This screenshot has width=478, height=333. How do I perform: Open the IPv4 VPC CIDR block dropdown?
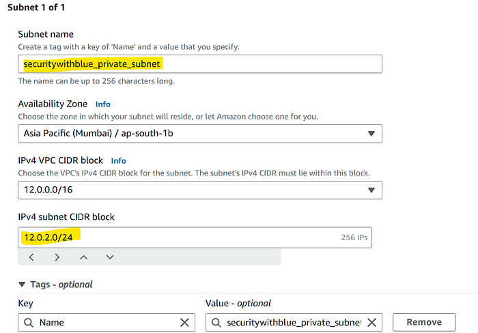200,190
